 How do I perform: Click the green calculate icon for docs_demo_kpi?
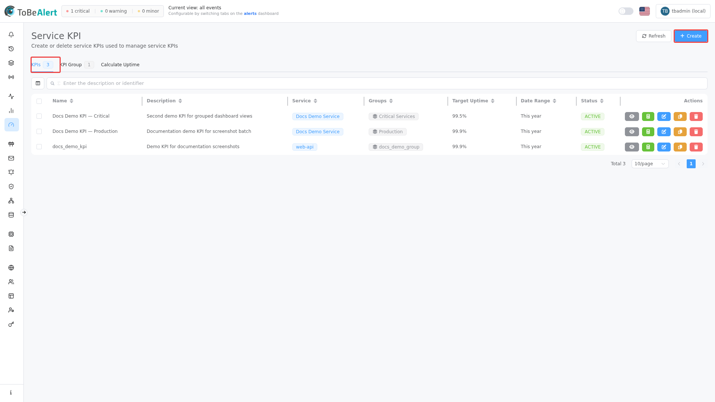point(648,147)
